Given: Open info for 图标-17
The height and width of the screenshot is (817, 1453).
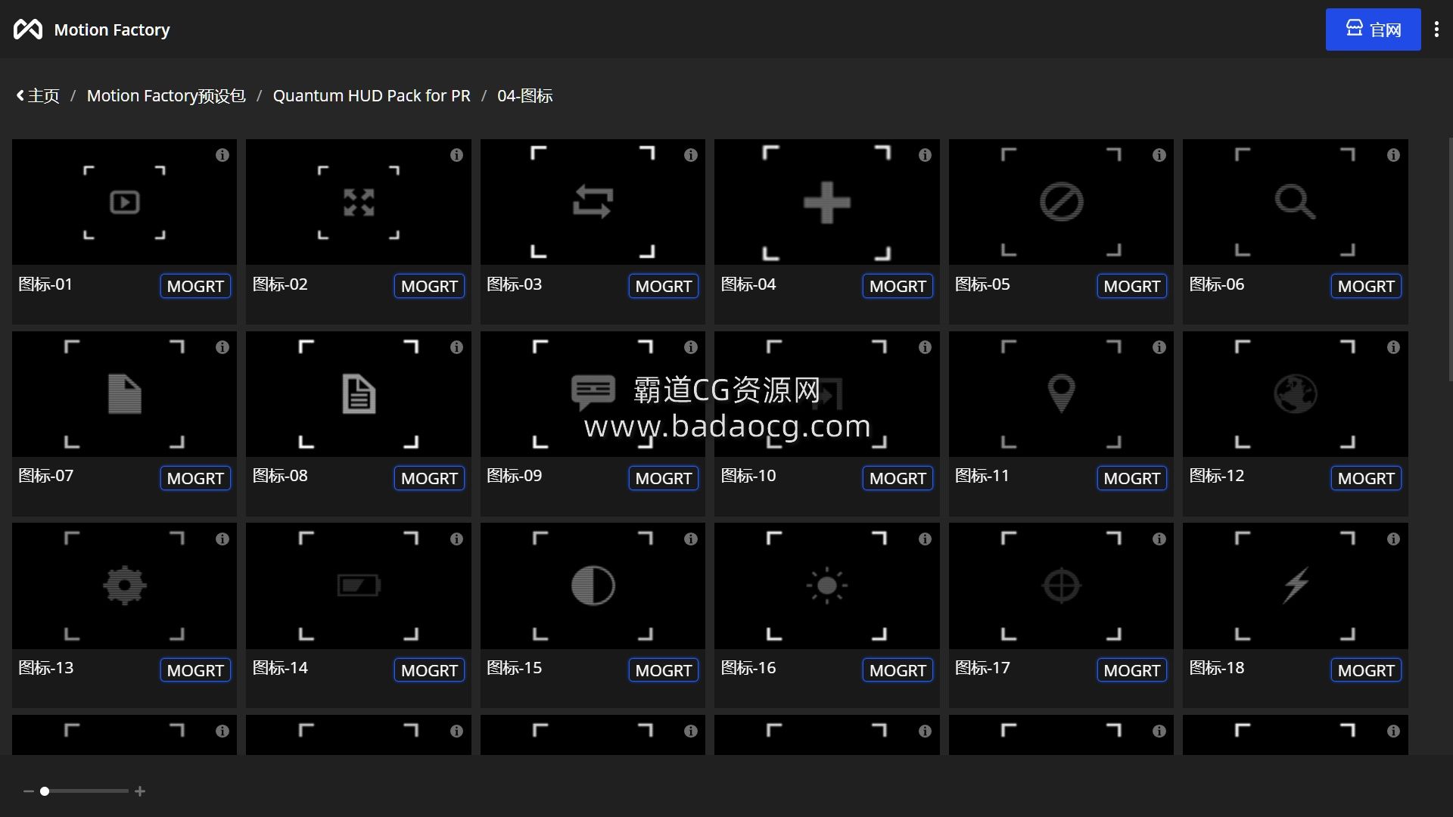Looking at the screenshot, I should point(1159,539).
